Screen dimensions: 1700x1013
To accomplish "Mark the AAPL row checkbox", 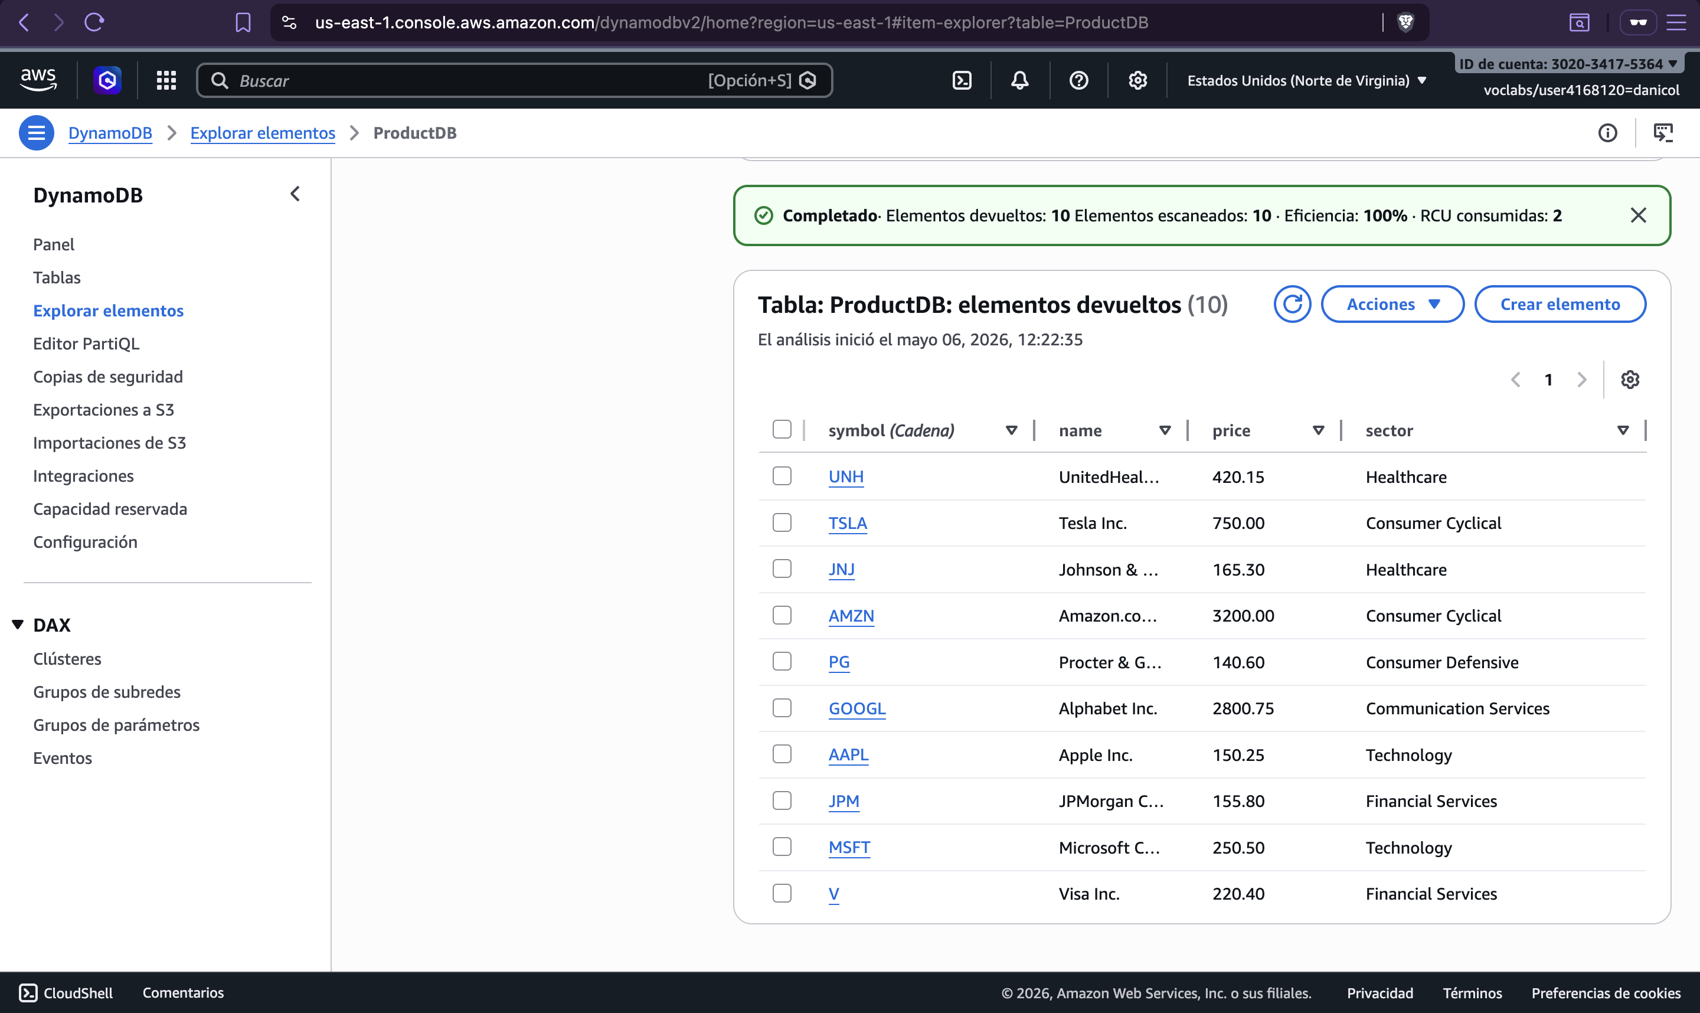I will click(x=782, y=754).
